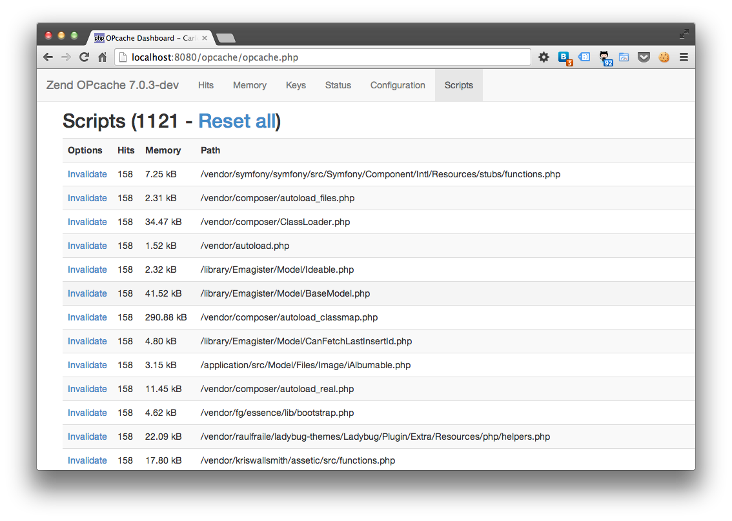The height and width of the screenshot is (521, 732).
Task: Invalidate the autoload_real.php script
Action: (x=87, y=389)
